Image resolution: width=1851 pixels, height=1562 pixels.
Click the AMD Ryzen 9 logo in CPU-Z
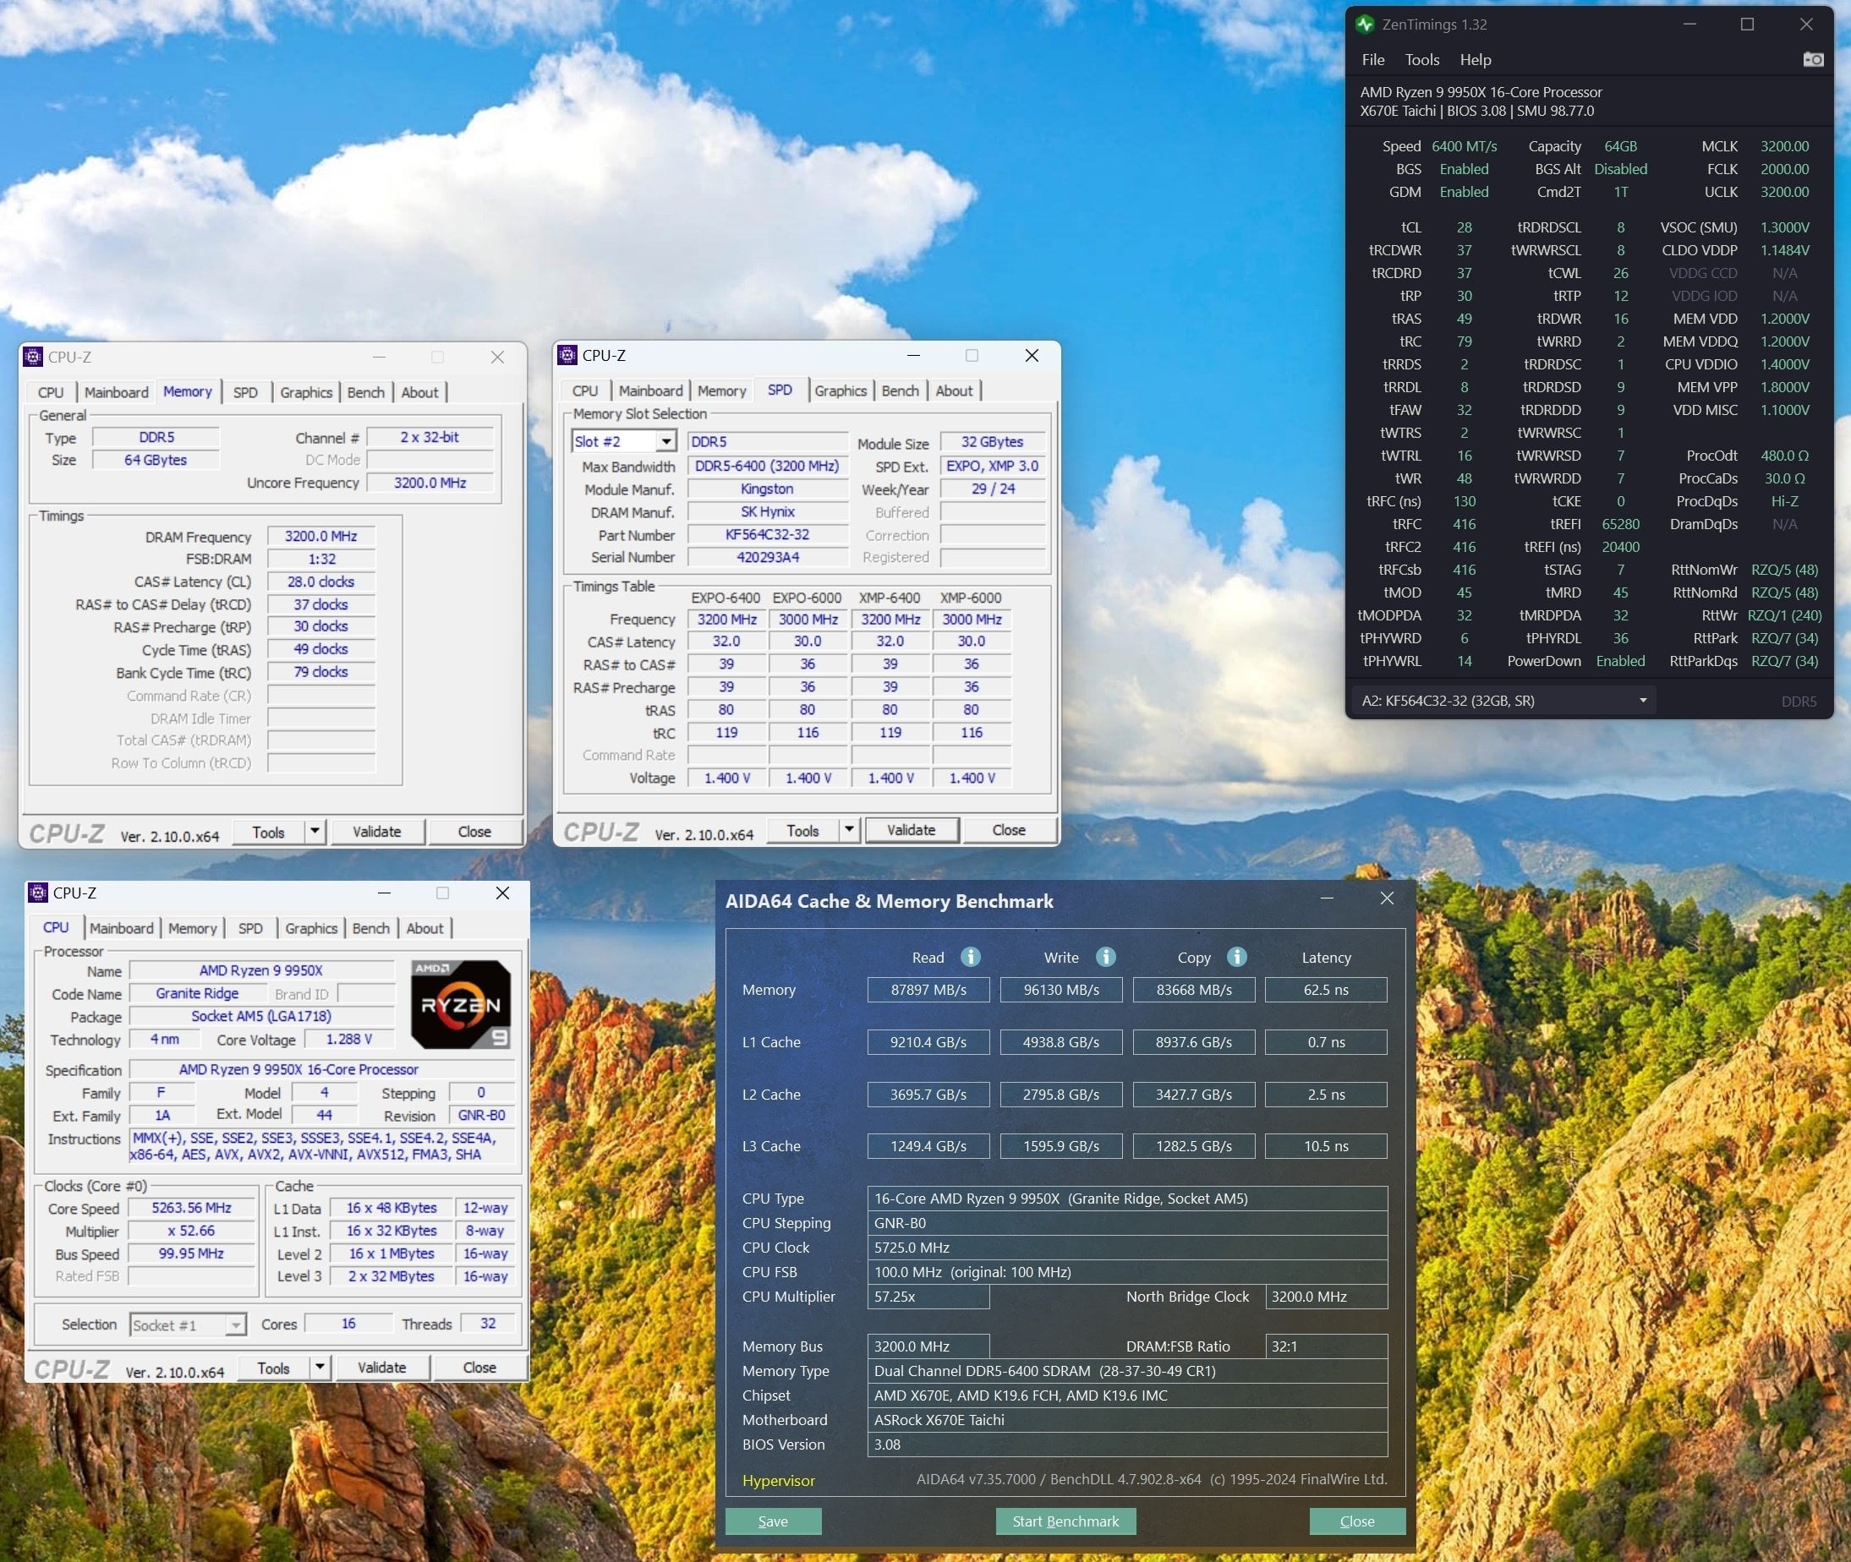(x=461, y=1004)
